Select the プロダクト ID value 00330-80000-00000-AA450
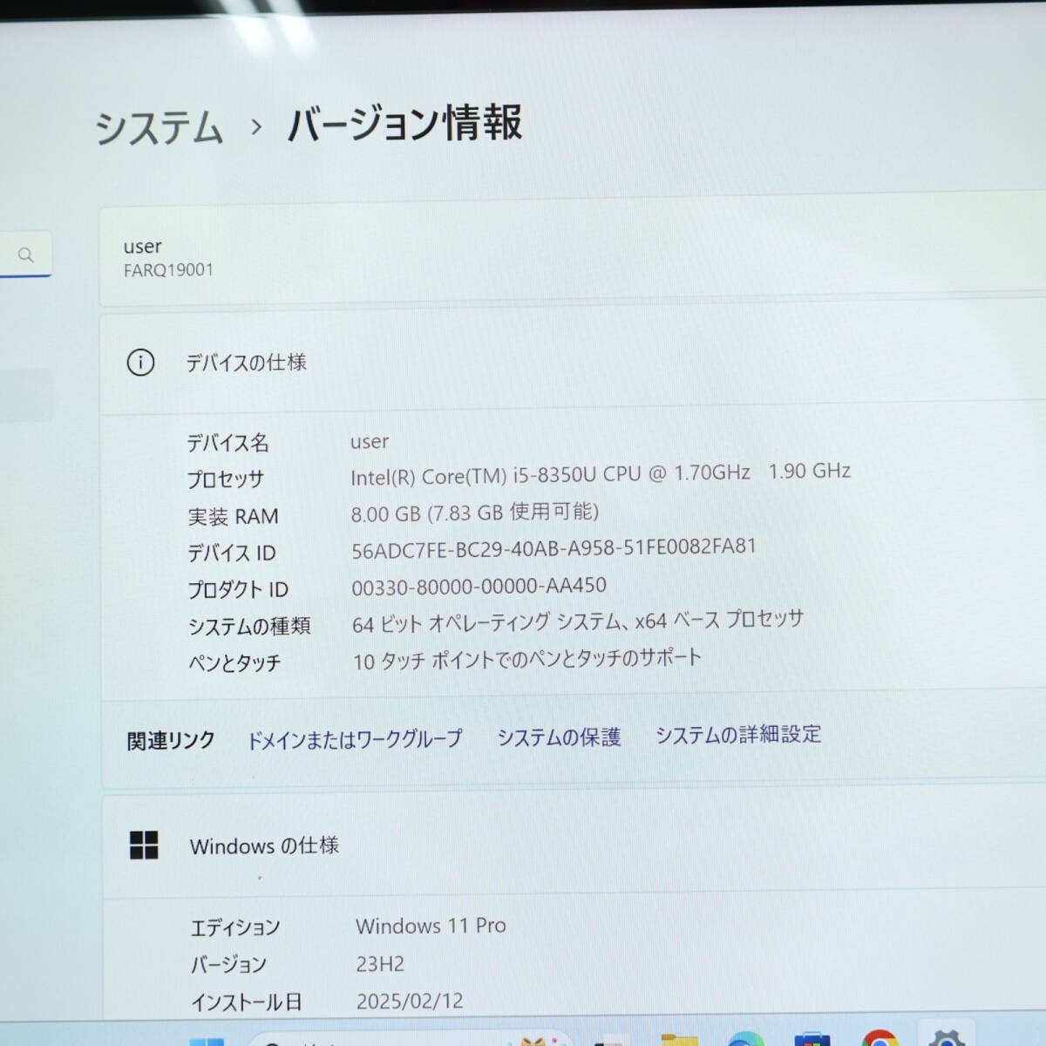1046x1046 pixels. [x=479, y=587]
